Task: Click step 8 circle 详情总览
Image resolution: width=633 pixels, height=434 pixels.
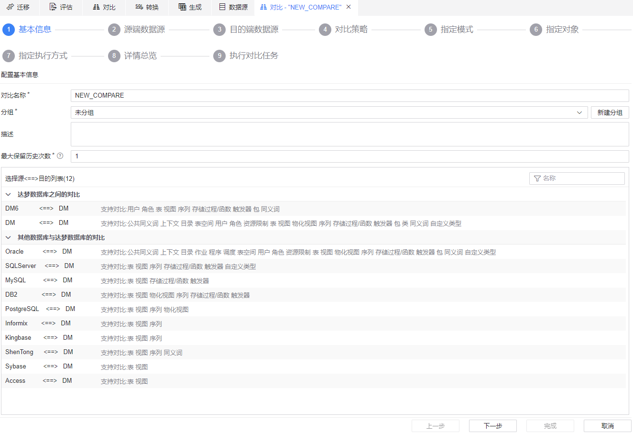Action: click(x=114, y=56)
